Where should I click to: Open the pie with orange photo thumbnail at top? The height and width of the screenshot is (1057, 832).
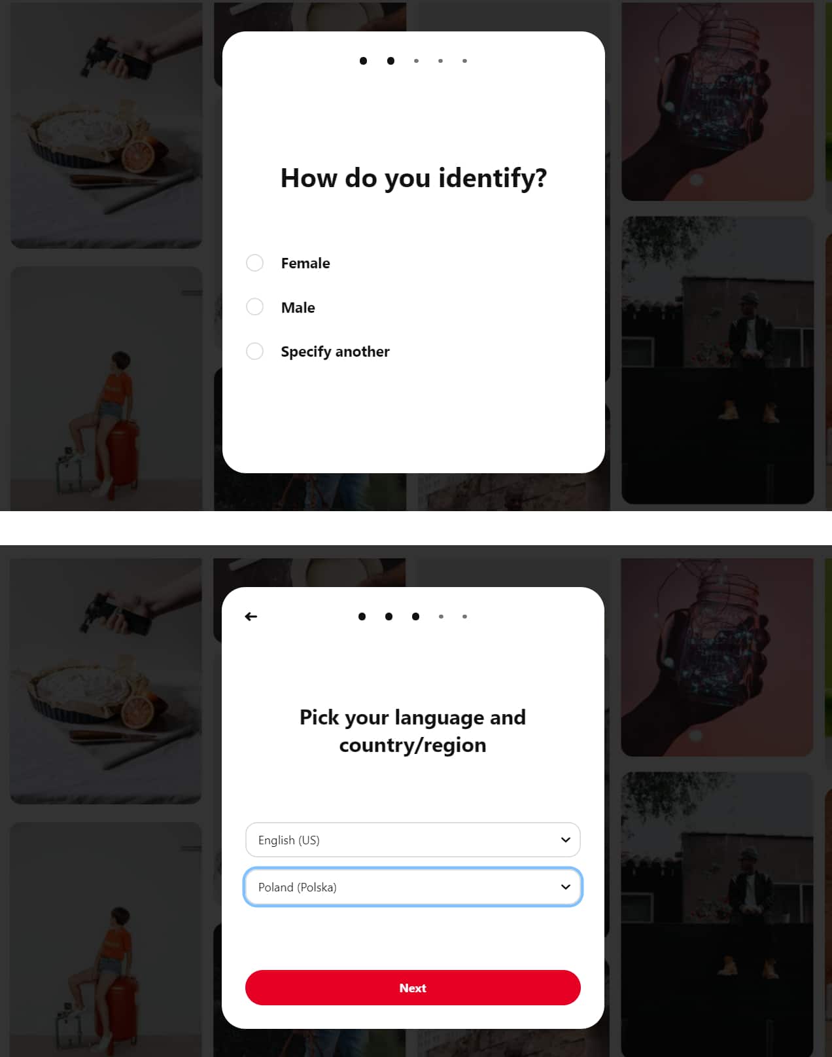pos(106,125)
